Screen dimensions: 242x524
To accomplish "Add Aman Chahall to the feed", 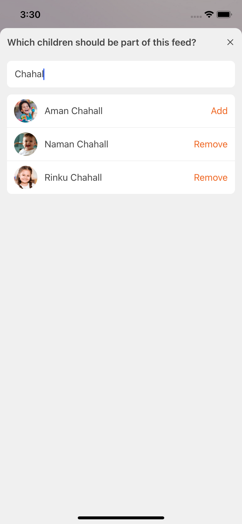I will pyautogui.click(x=219, y=111).
